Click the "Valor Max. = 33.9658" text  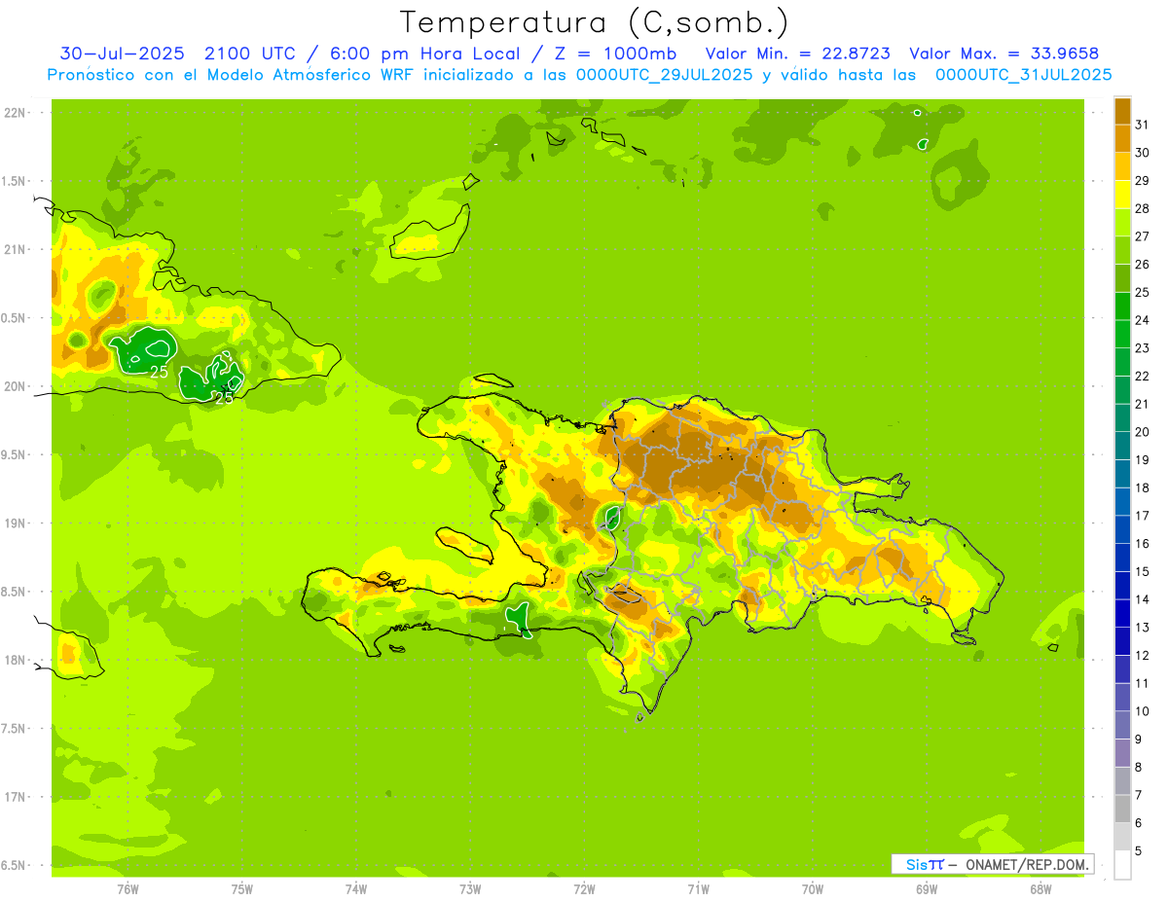tap(1004, 54)
